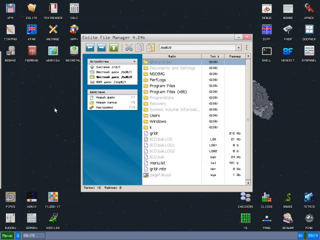Open the three-dot options menu
Image resolution: width=320 pixels, height=240 pixels.
[246, 47]
